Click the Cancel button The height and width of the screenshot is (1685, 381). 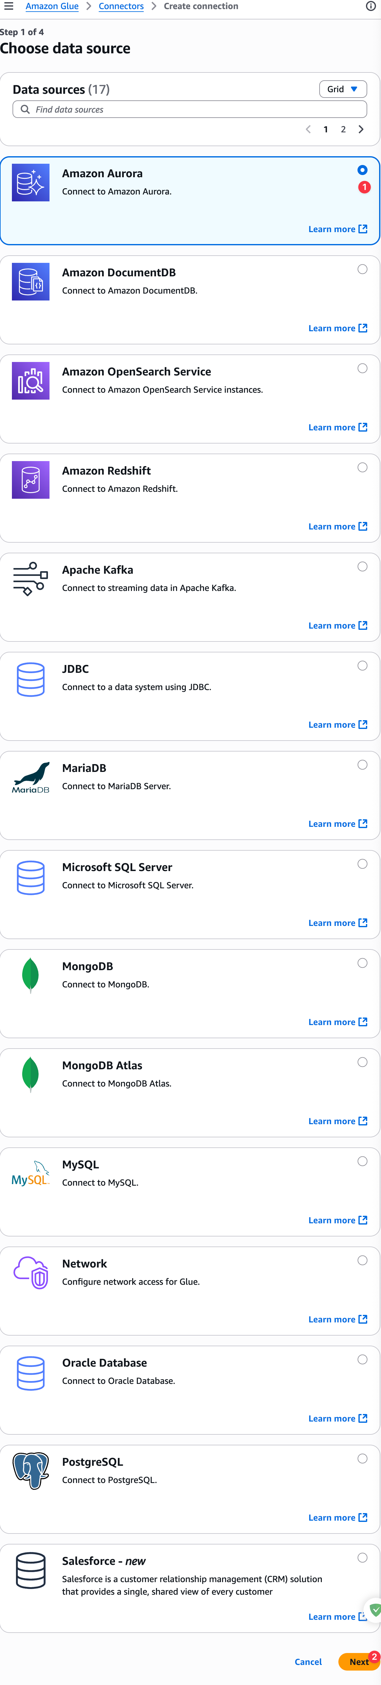click(308, 1661)
